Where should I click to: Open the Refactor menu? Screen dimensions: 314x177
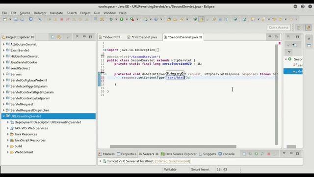(x=40, y=13)
